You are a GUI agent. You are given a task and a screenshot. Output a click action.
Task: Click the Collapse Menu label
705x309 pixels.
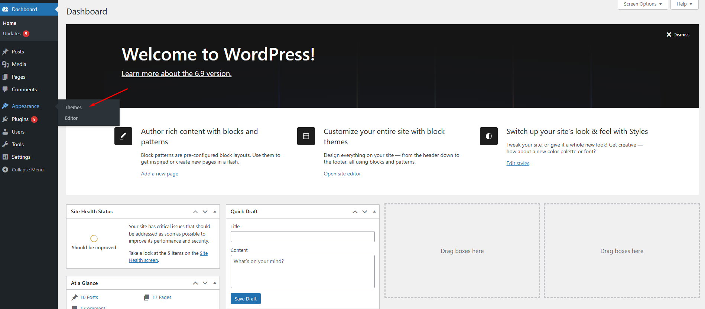pos(27,170)
